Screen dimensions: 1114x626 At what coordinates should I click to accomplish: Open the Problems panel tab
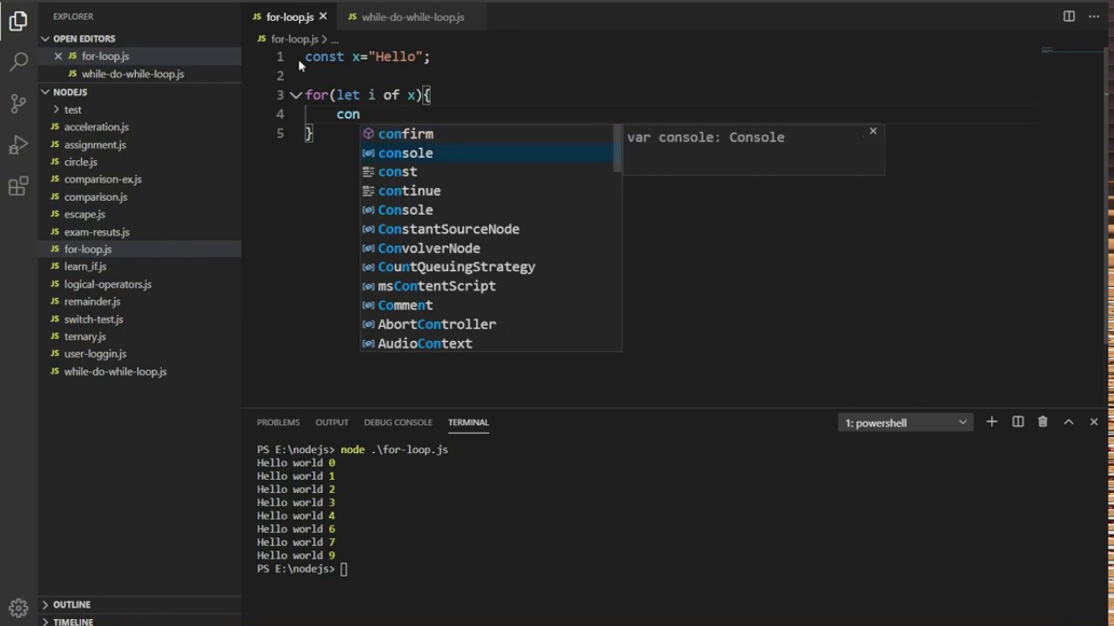click(278, 422)
